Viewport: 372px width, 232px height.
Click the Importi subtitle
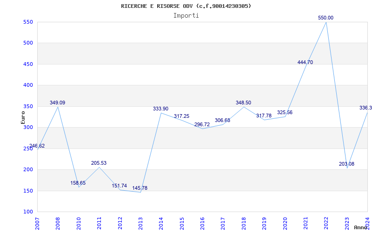click(x=186, y=16)
